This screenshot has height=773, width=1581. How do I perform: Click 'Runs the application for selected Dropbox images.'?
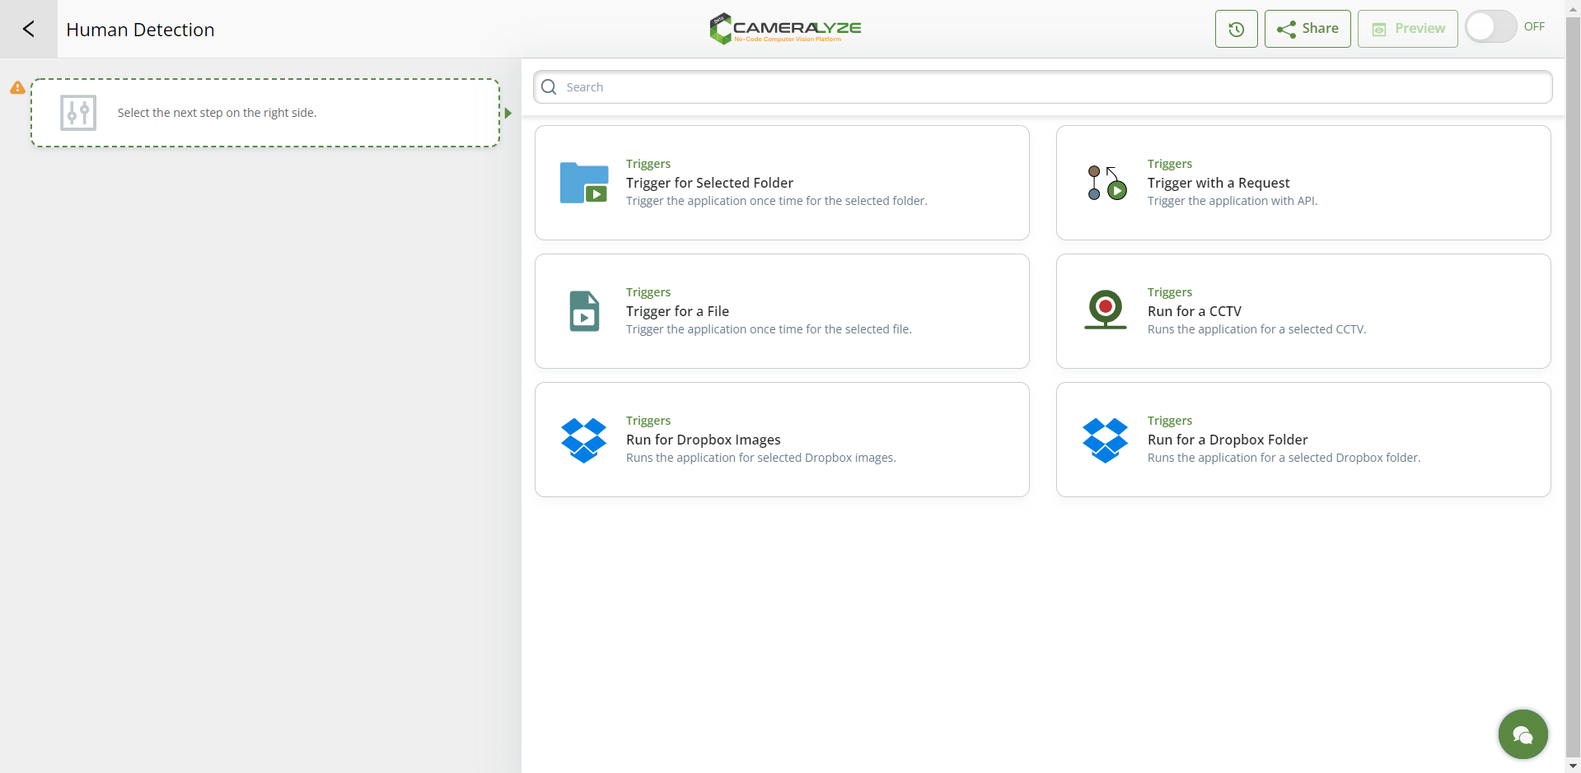point(760,458)
